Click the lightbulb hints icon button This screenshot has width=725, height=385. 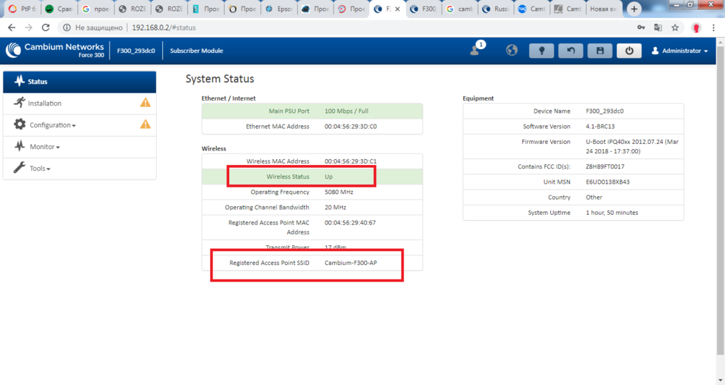click(x=542, y=51)
